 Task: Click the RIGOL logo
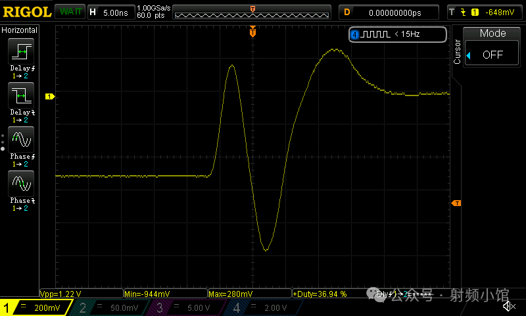[x=26, y=12]
